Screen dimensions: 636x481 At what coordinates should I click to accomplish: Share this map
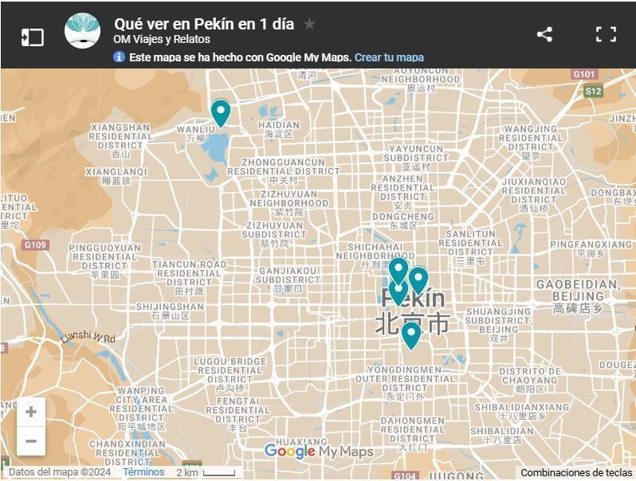[x=544, y=34]
